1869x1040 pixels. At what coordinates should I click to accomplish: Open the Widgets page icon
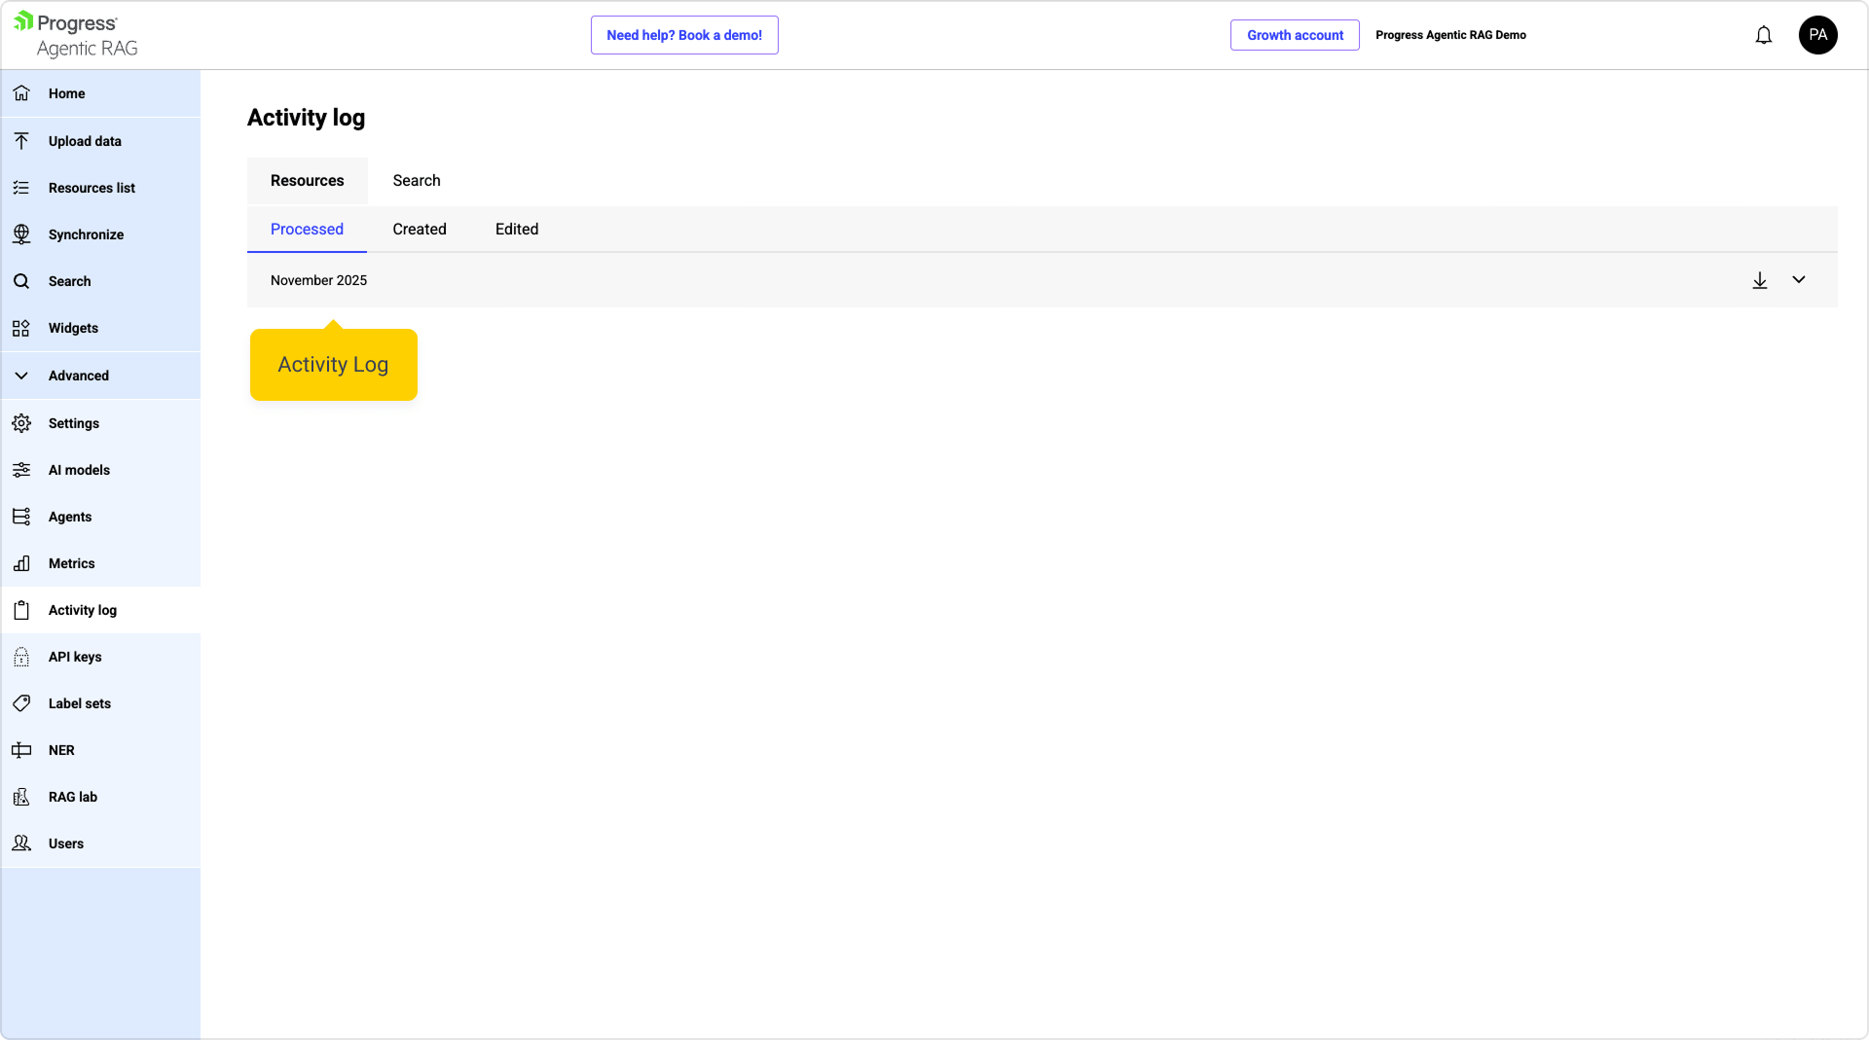click(x=21, y=329)
